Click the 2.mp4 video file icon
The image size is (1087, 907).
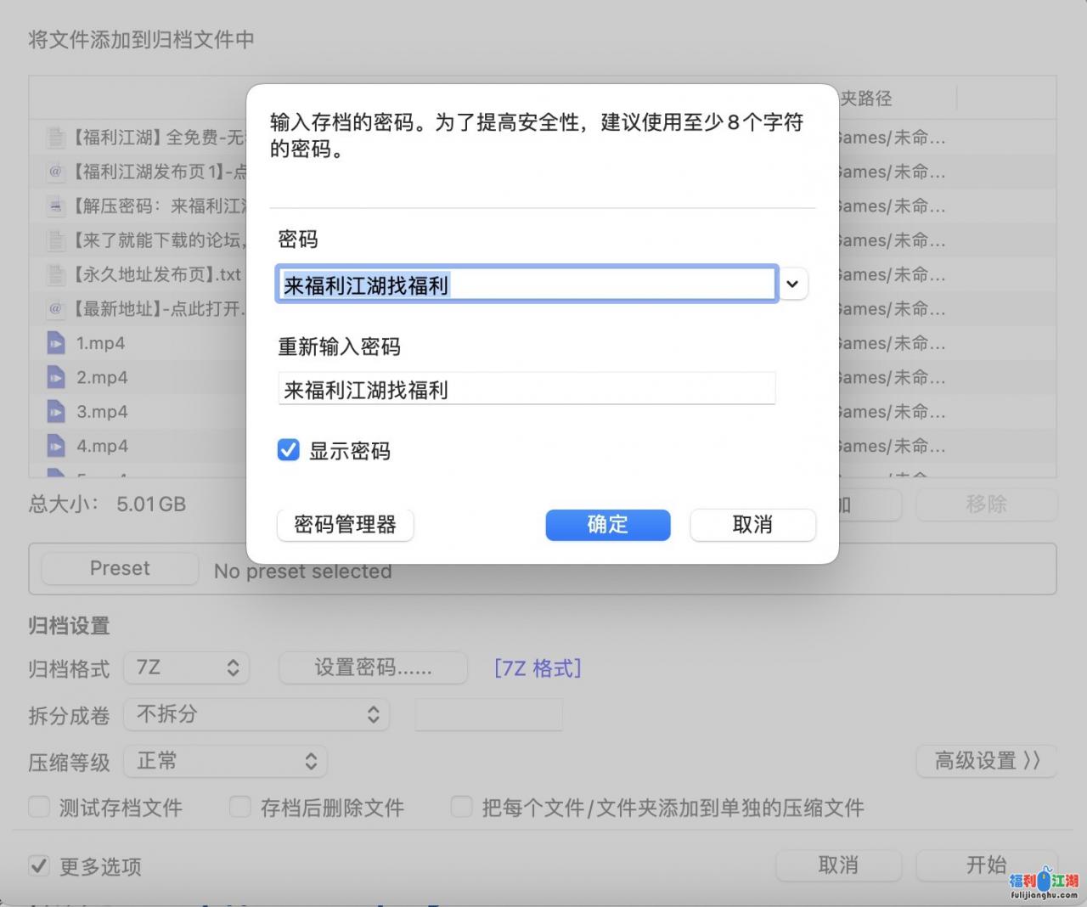tap(55, 378)
